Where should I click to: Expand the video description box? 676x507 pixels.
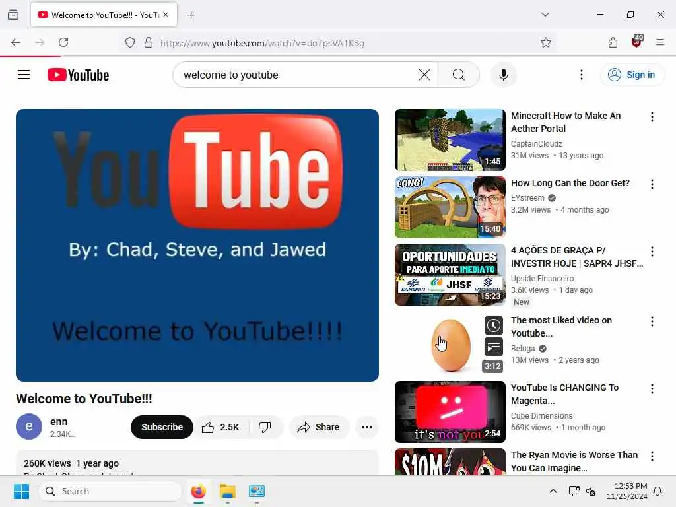pos(197,463)
